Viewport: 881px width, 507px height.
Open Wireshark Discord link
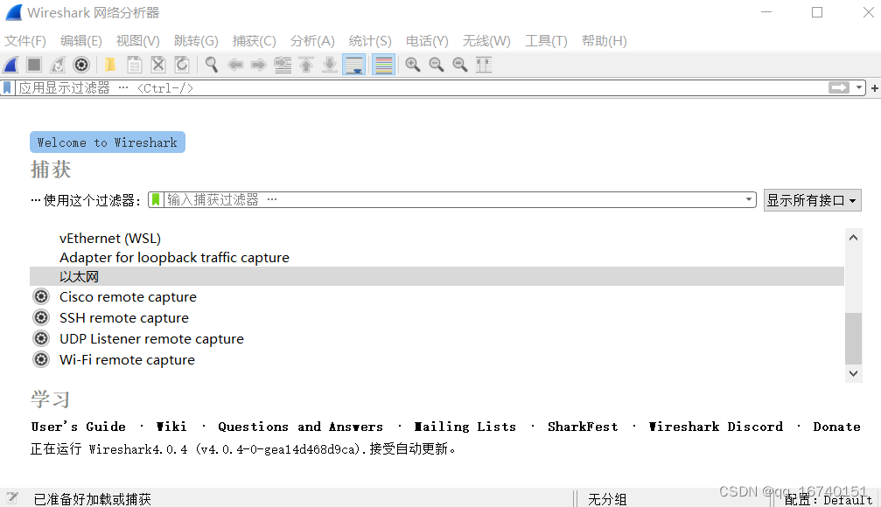pyautogui.click(x=716, y=427)
